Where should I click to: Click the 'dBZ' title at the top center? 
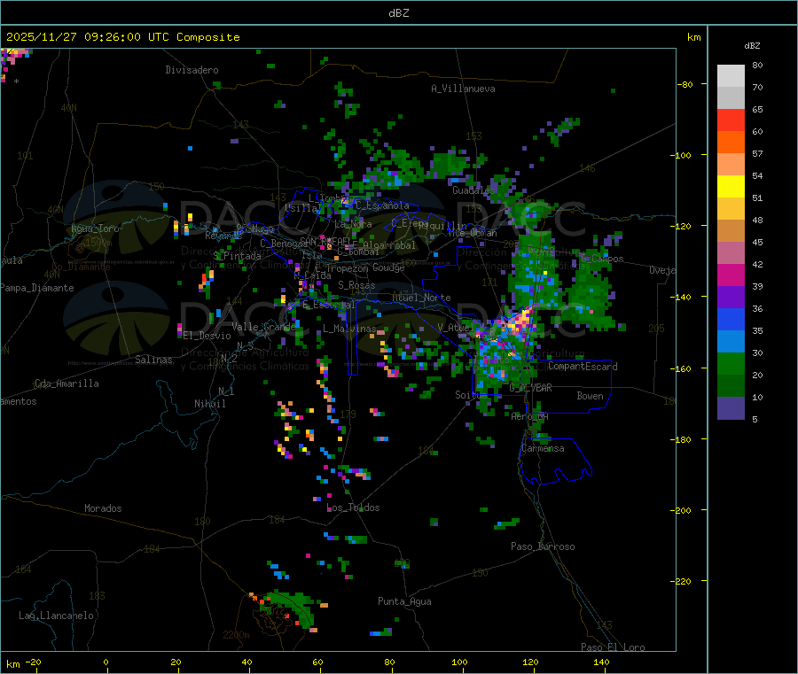click(398, 13)
